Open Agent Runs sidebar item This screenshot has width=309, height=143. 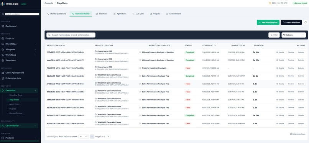click(x=15, y=104)
